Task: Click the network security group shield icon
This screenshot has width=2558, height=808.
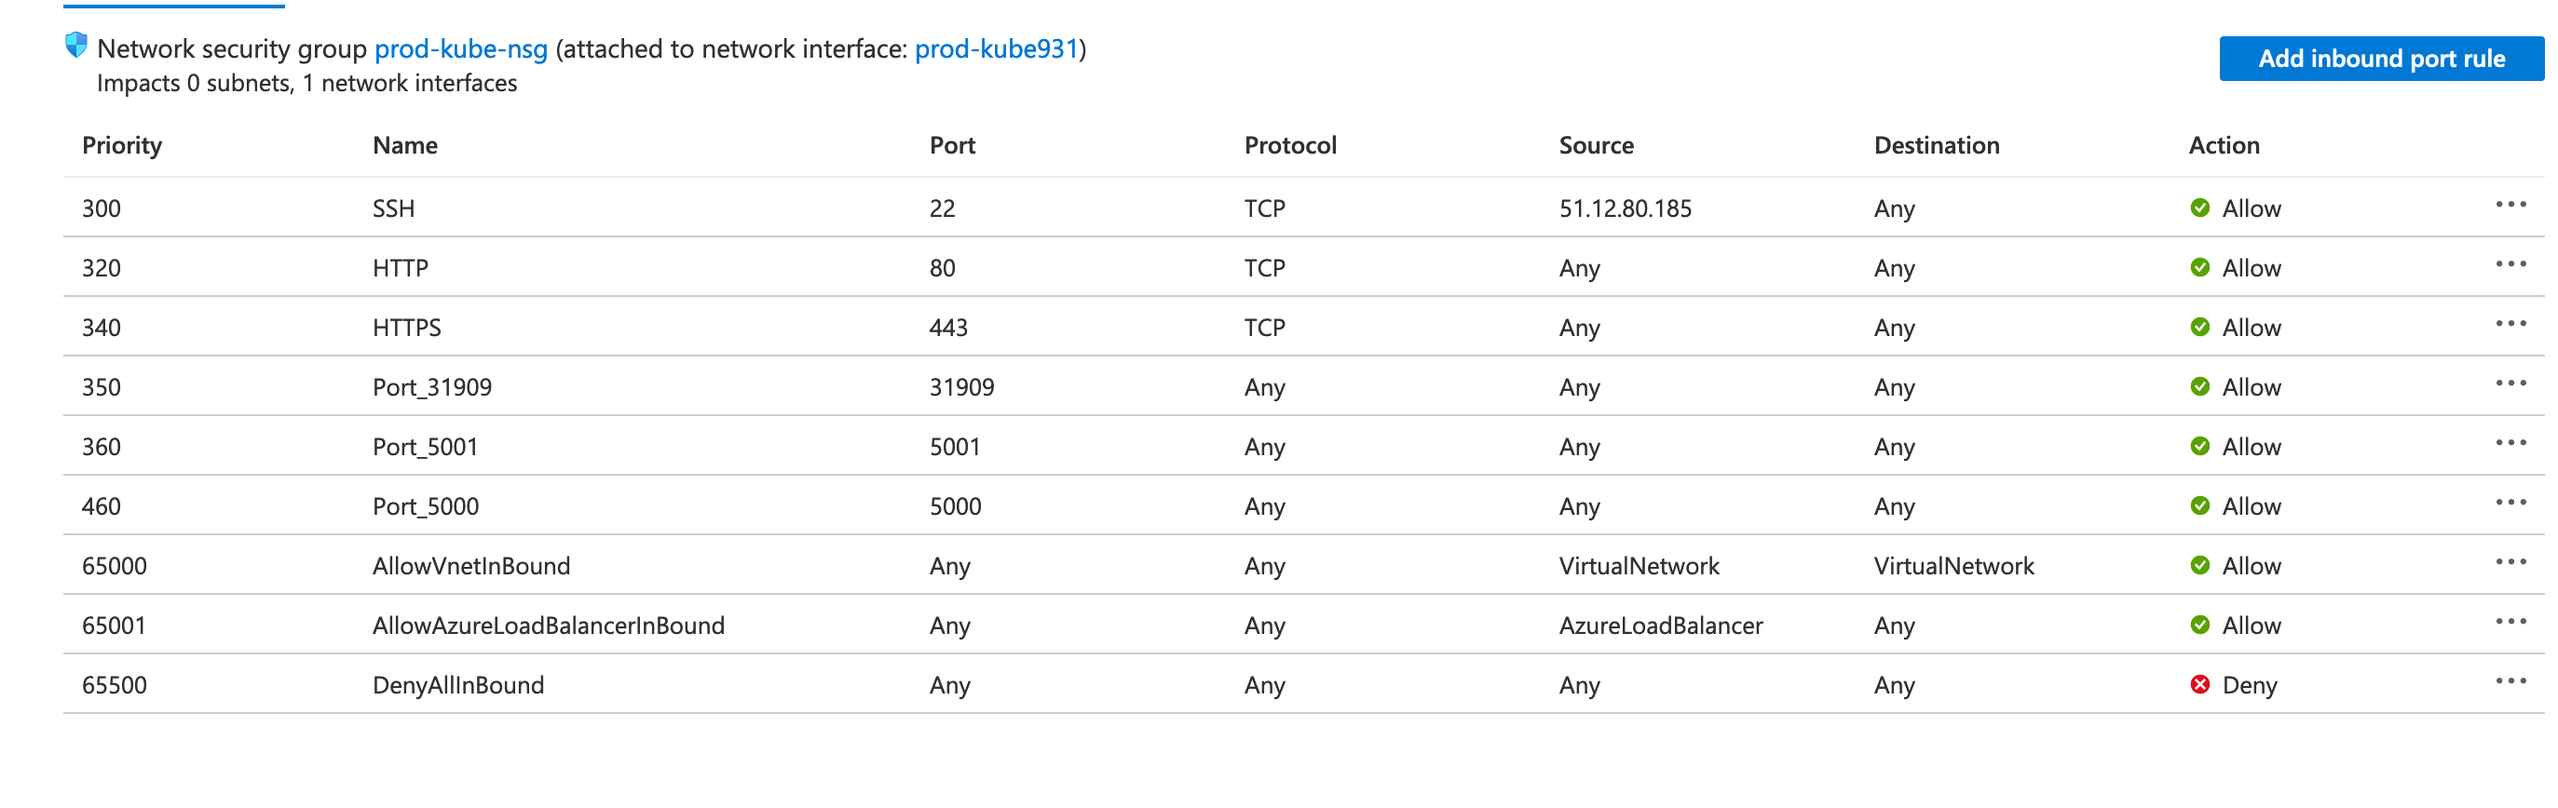Action: pos(75,46)
